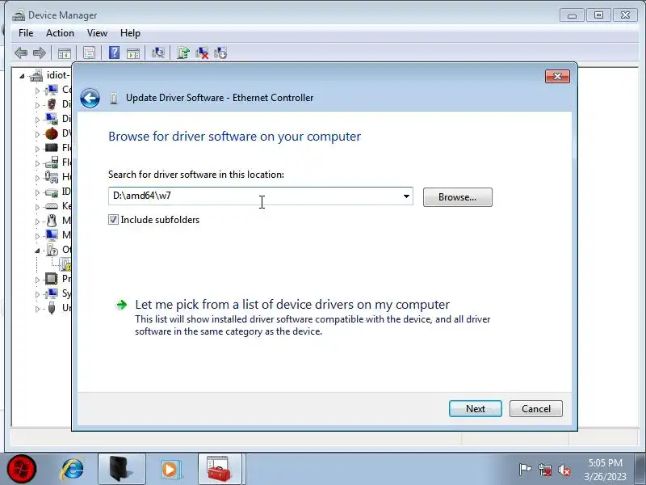This screenshot has height=485, width=646.
Task: Click the blue Help question-mark toolbar icon
Action: 114,53
